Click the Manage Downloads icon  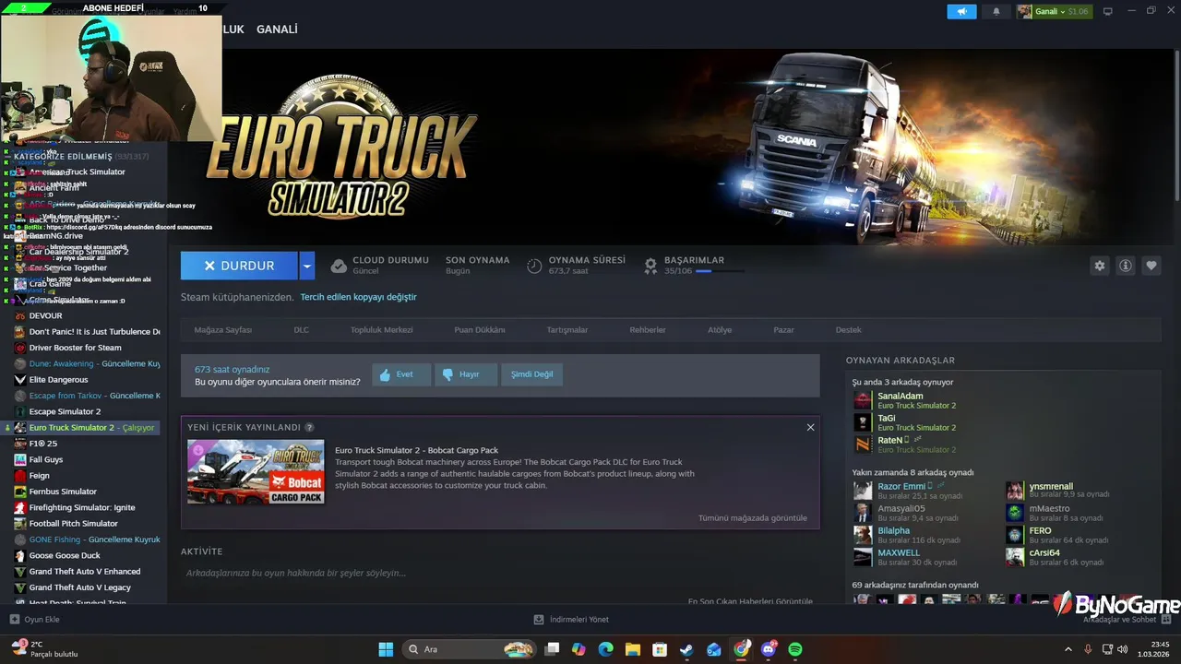click(539, 620)
